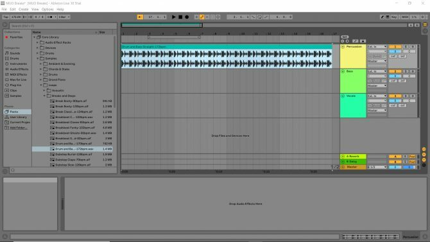The width and height of the screenshot is (430, 242).
Task: Click the Arrangement Record button
Action: tap(187, 17)
